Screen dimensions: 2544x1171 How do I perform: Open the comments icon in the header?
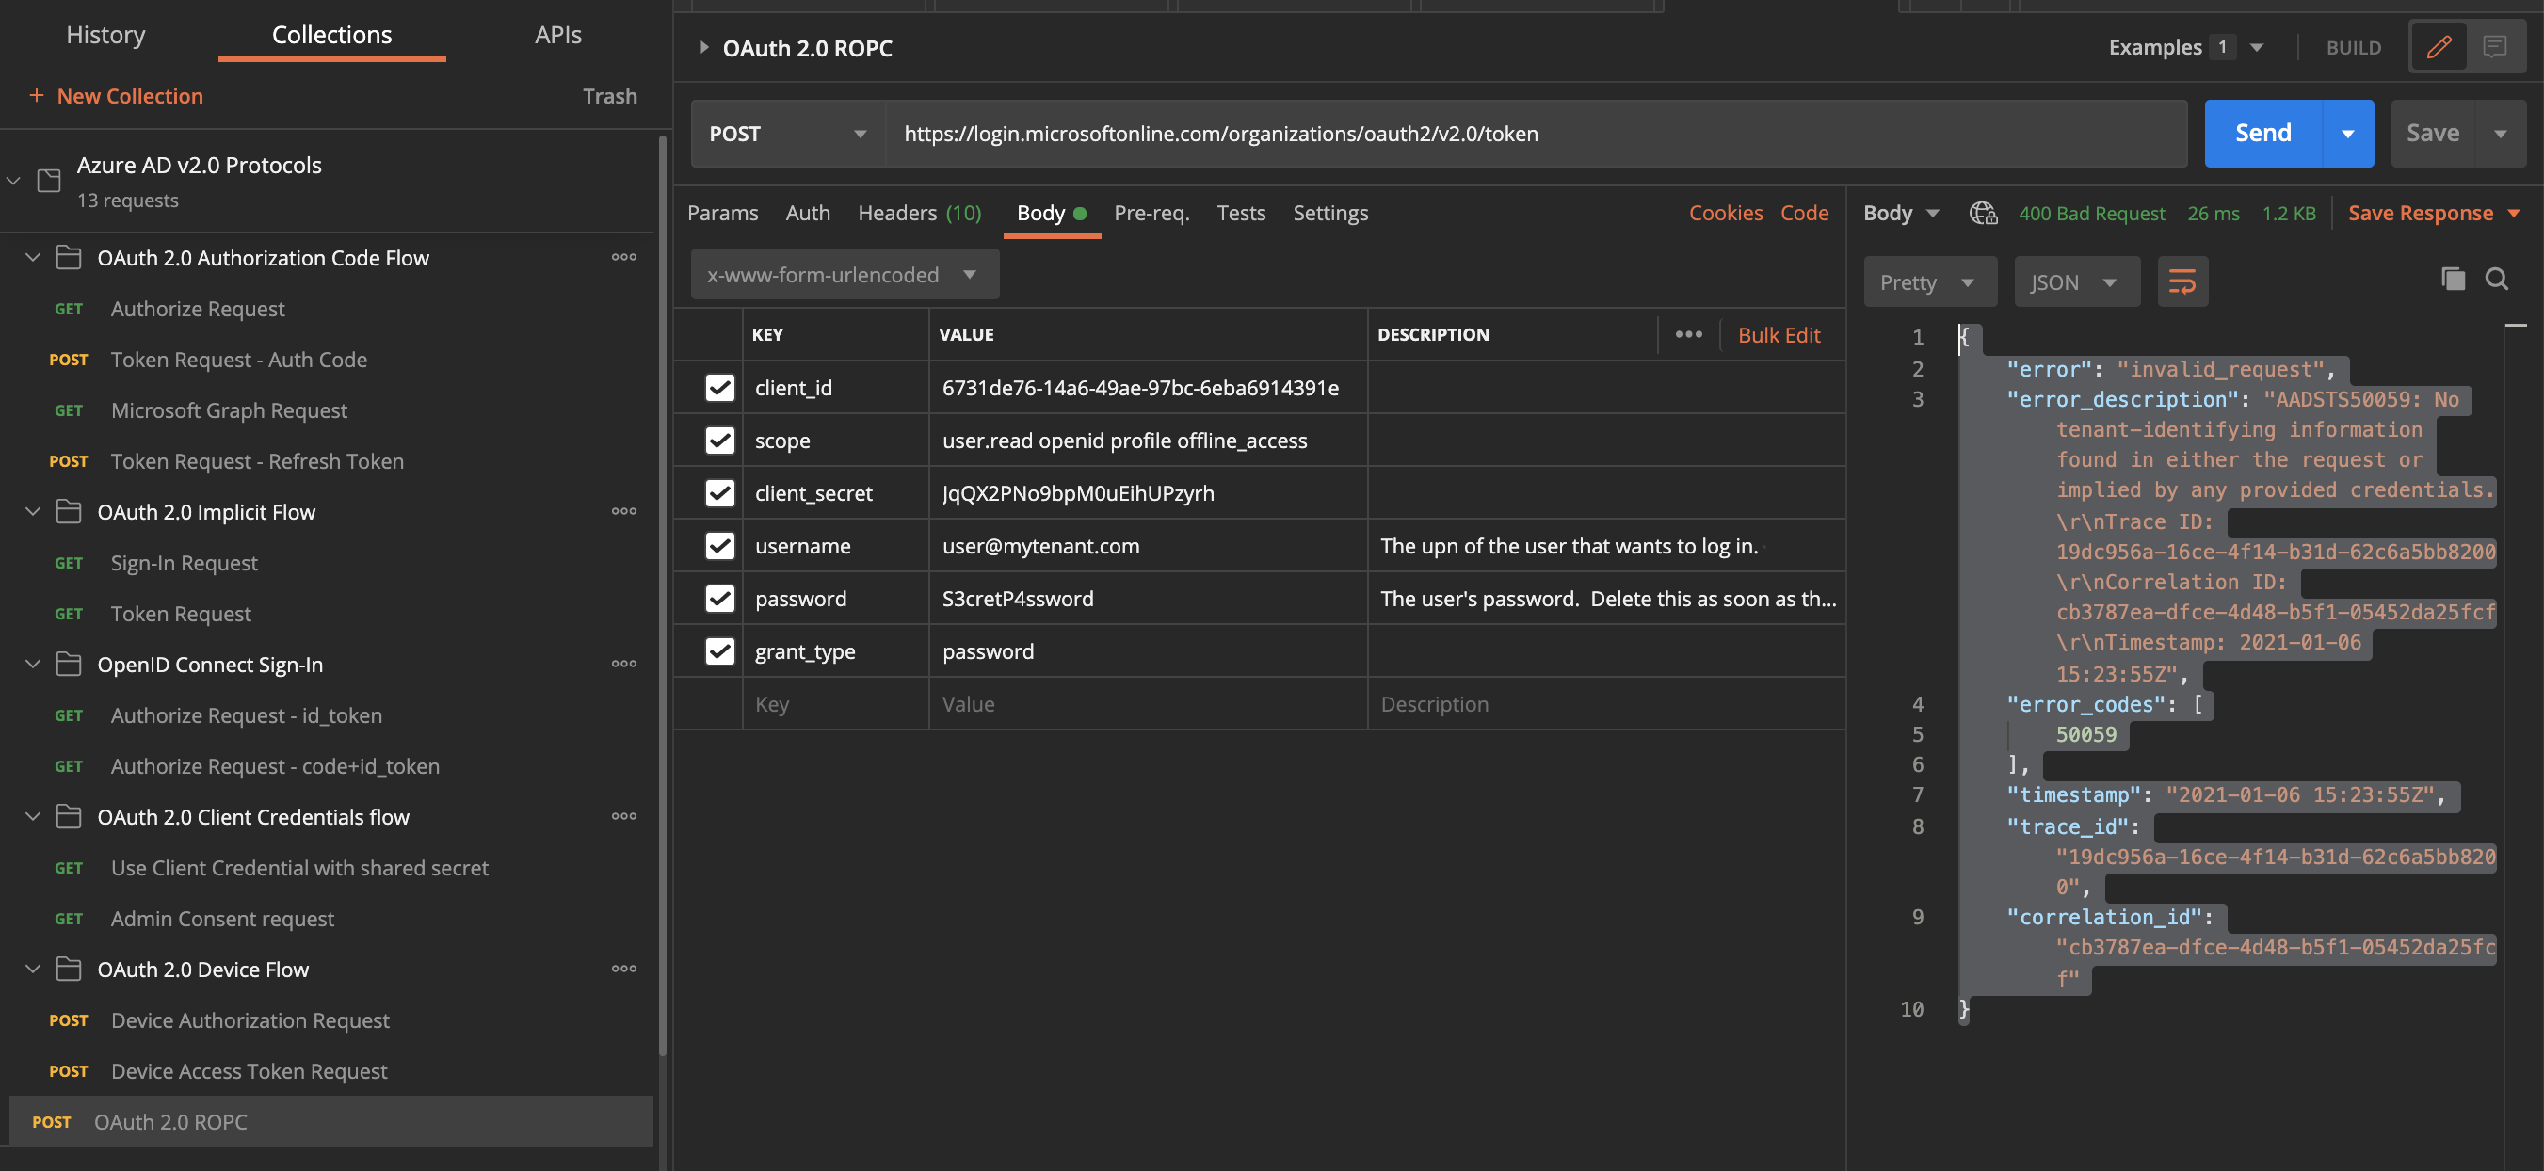(2494, 46)
